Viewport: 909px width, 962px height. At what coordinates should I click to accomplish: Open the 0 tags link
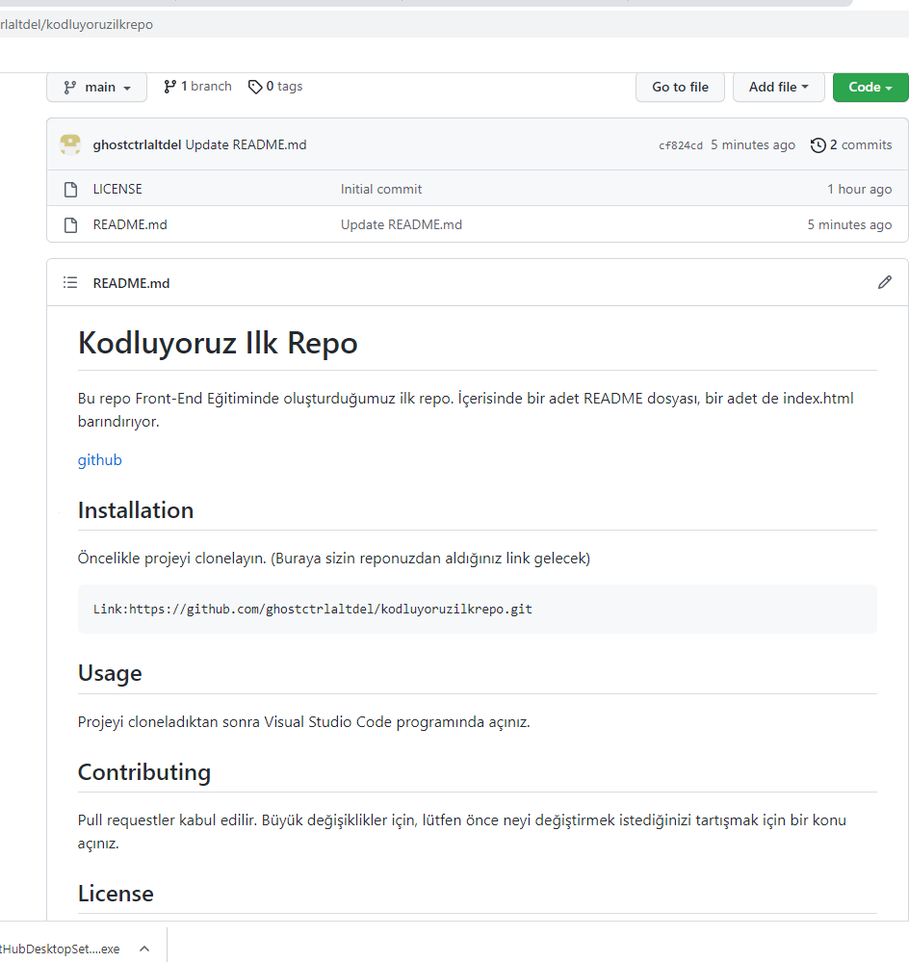(x=275, y=87)
